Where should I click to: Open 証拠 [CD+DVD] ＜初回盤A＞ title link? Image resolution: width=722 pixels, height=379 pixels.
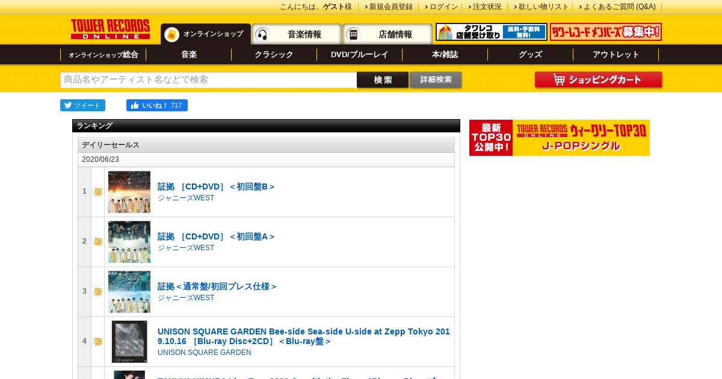217,236
